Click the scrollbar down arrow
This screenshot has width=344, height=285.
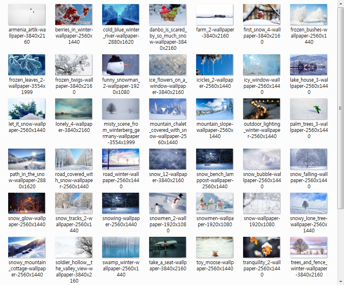tap(341, 281)
